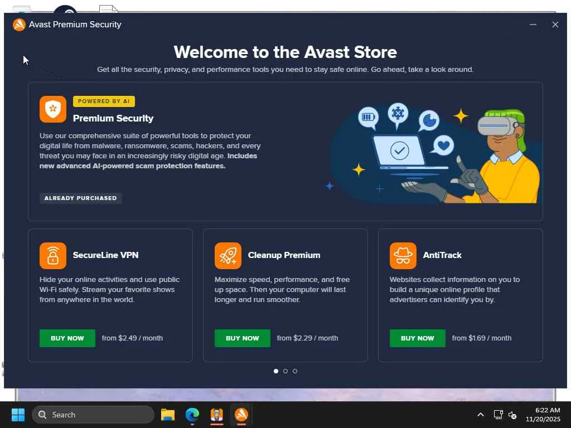This screenshot has height=428, width=571.
Task: Click the 'from $1.69 / month' price
Action: coord(481,338)
